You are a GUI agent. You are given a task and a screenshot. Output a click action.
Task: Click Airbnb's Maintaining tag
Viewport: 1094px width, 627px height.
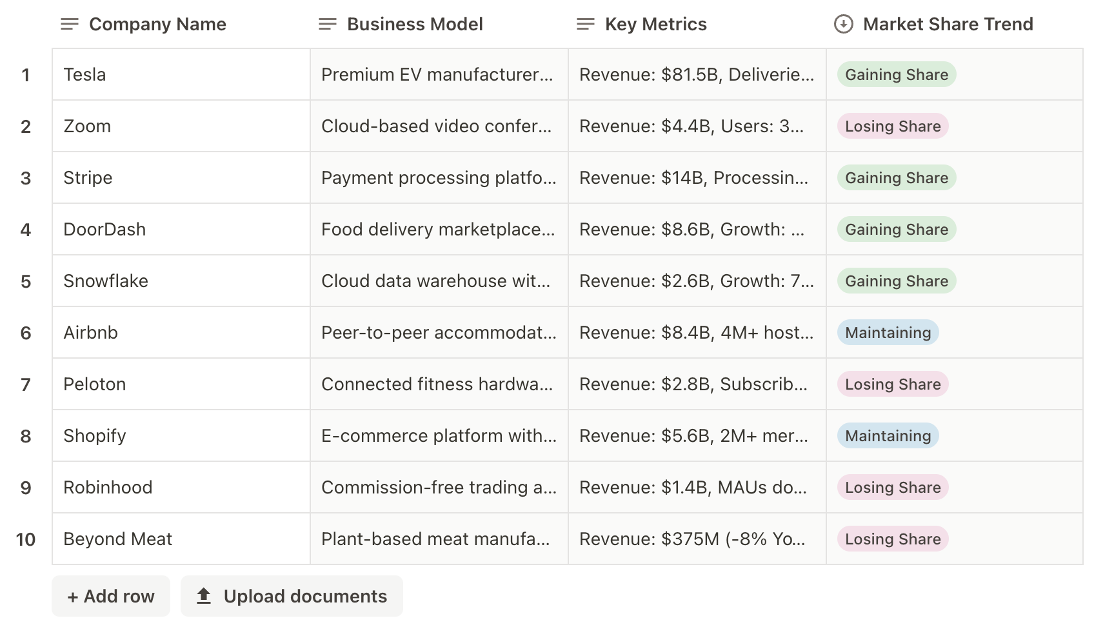(x=888, y=332)
